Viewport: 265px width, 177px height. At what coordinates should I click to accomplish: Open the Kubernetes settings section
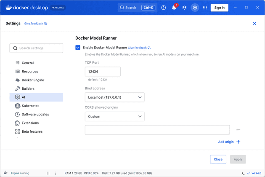pos(36,106)
